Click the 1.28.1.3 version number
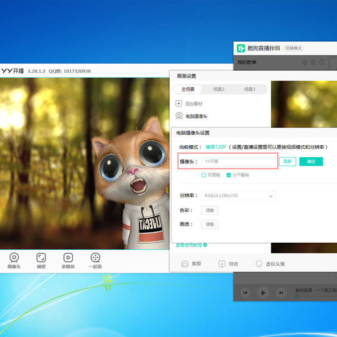The height and width of the screenshot is (337, 337). 37,71
